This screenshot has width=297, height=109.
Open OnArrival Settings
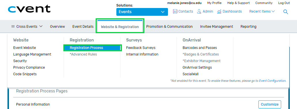click(197, 68)
